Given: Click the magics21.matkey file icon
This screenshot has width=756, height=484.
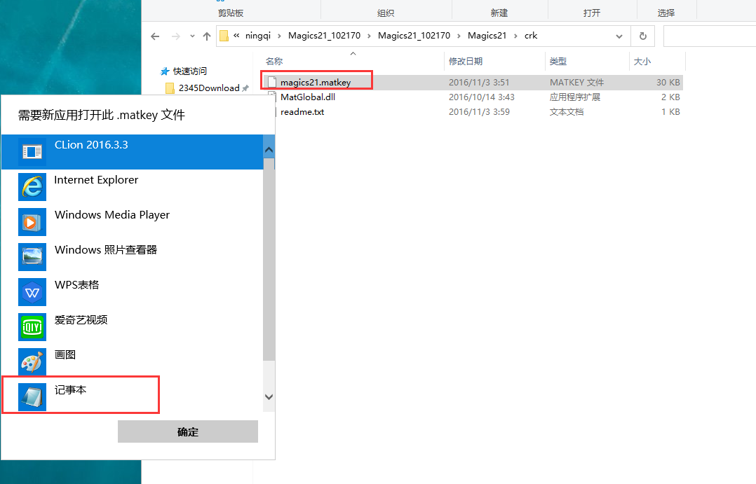Looking at the screenshot, I should coord(272,83).
